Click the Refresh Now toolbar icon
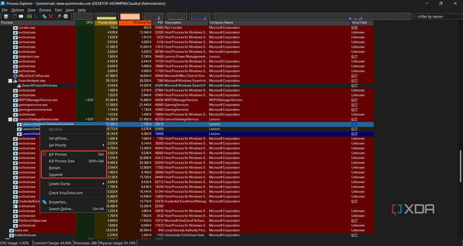The height and width of the screenshot is (246, 463). click(14, 17)
